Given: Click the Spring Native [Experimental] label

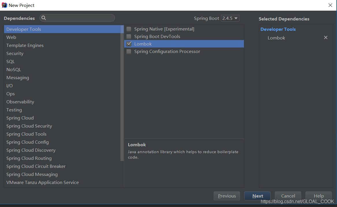Looking at the screenshot, I should [164, 29].
